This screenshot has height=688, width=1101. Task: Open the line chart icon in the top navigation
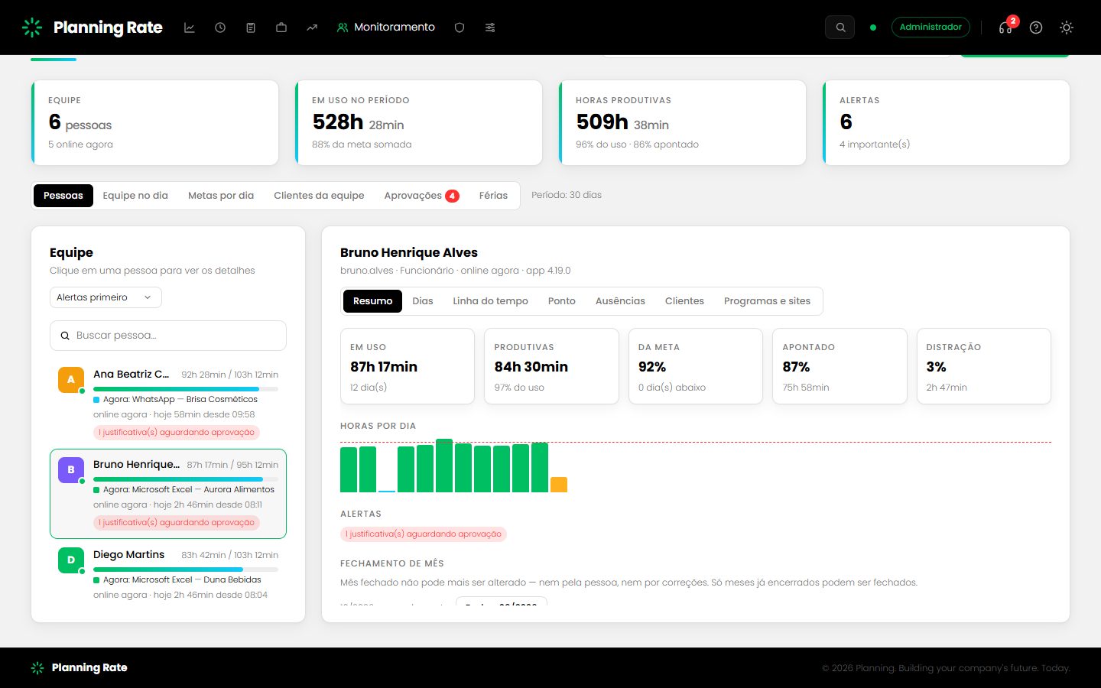pyautogui.click(x=190, y=28)
